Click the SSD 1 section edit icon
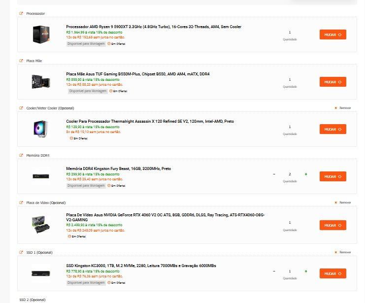This screenshot has width=365, height=303. click(21, 252)
